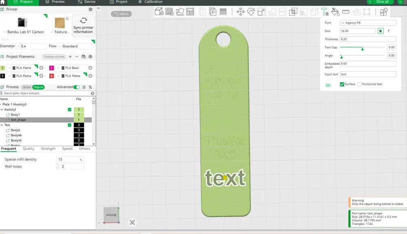
Task: Switch to the Others settings tab
Action: (x=85, y=149)
